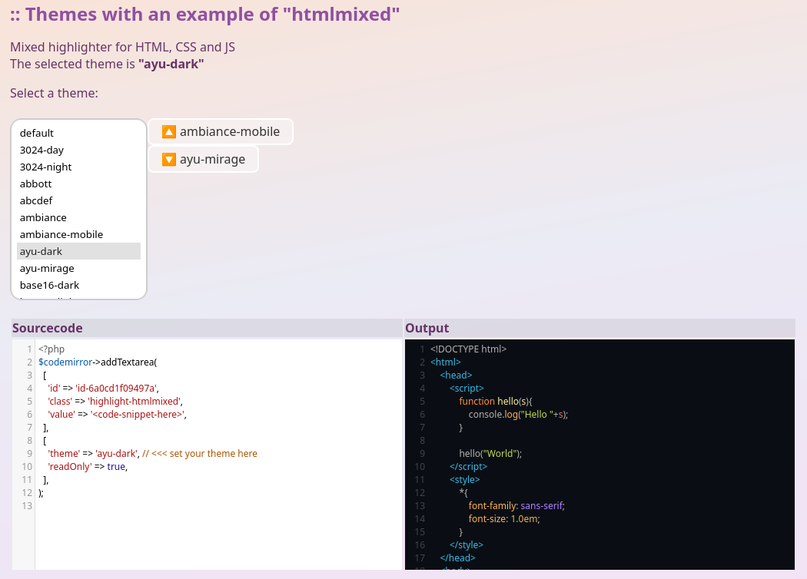807x579 pixels.
Task: Select the 3024-day theme
Action: point(78,151)
